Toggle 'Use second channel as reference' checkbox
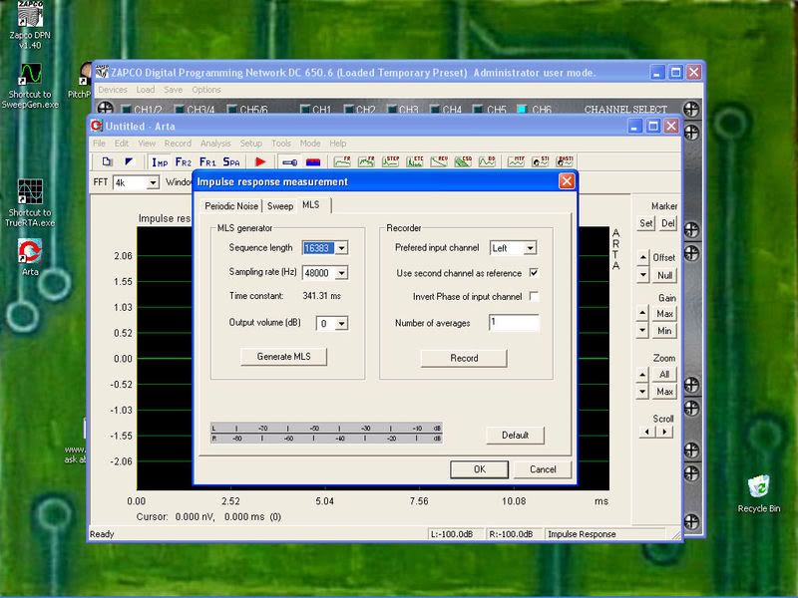 point(534,272)
